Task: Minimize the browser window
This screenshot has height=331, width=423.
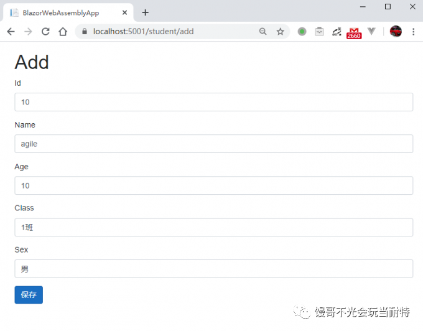Action: click(363, 6)
